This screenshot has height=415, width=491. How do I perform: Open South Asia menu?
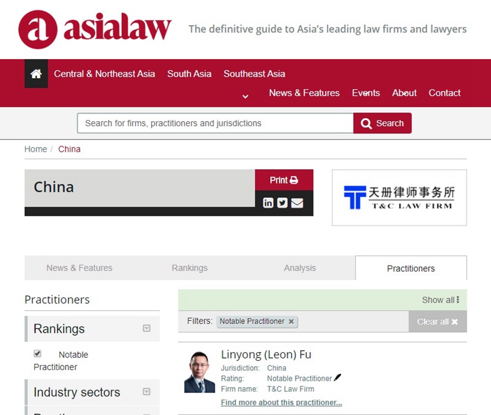[189, 74]
